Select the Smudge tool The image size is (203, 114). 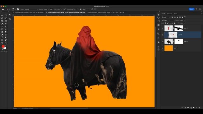[x=6, y=32]
